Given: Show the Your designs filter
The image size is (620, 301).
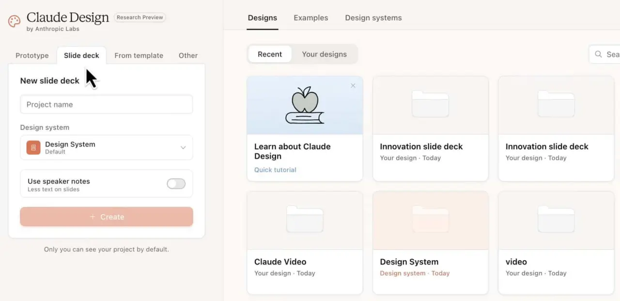Looking at the screenshot, I should (x=325, y=54).
